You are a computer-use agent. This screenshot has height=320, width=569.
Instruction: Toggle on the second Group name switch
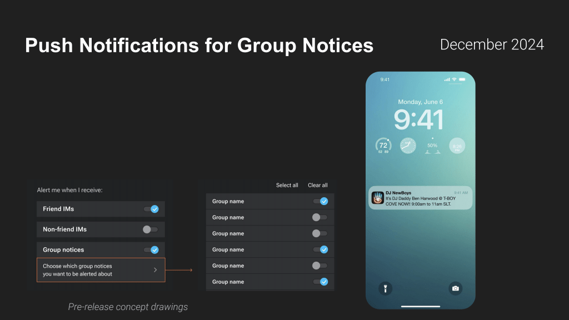pyautogui.click(x=320, y=217)
